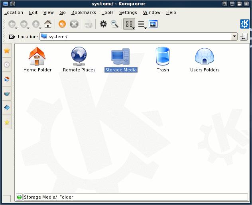Open the Home URL toolbar icon
Viewport: 252px width, 205px height.
pos(48,24)
